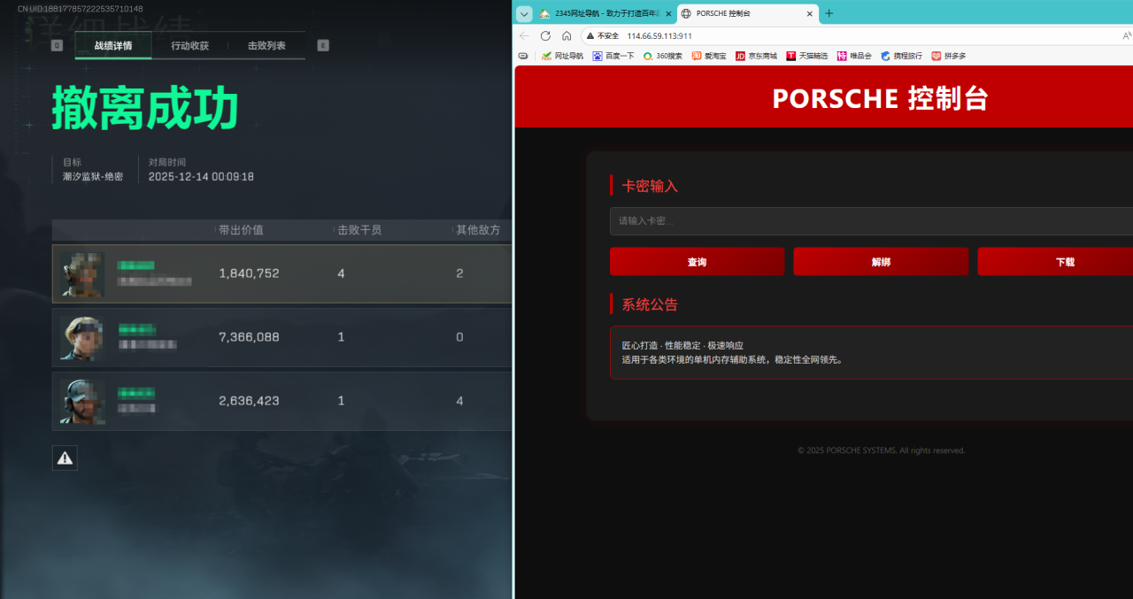This screenshot has height=599, width=1133.
Task: Open a new browser tab
Action: [829, 13]
